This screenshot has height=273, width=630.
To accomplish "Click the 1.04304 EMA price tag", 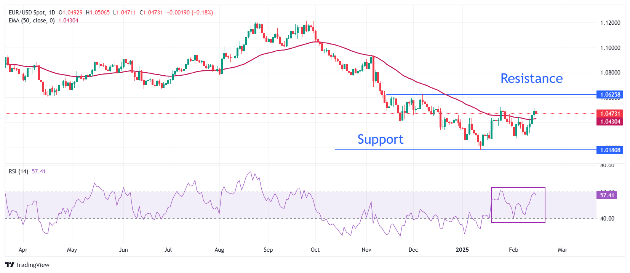I will click(610, 122).
